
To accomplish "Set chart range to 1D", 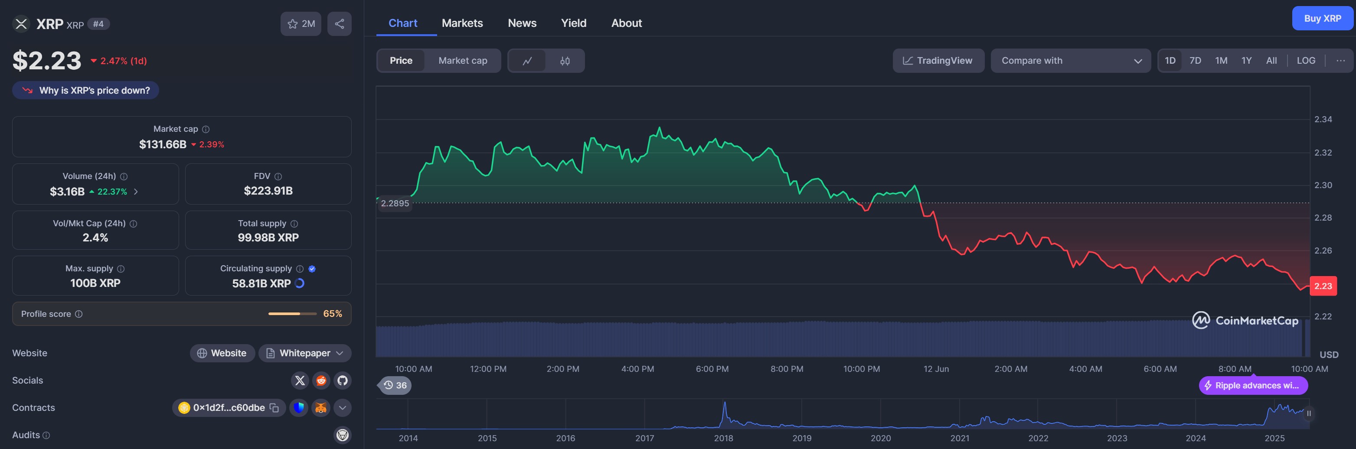I will pyautogui.click(x=1170, y=61).
